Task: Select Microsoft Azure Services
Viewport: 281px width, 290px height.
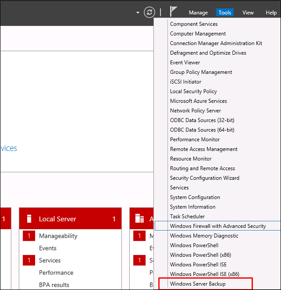Action: 199,101
